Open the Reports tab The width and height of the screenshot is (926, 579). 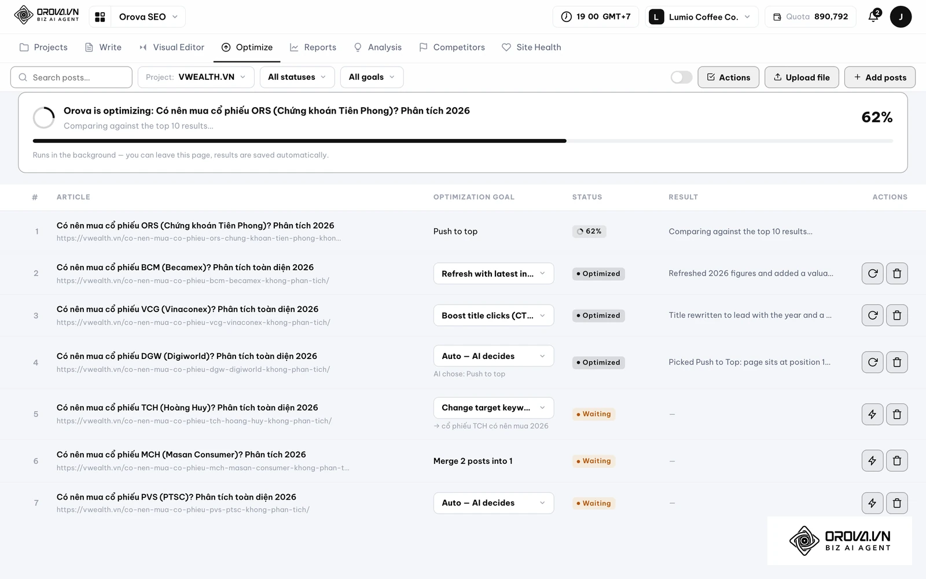click(x=313, y=47)
